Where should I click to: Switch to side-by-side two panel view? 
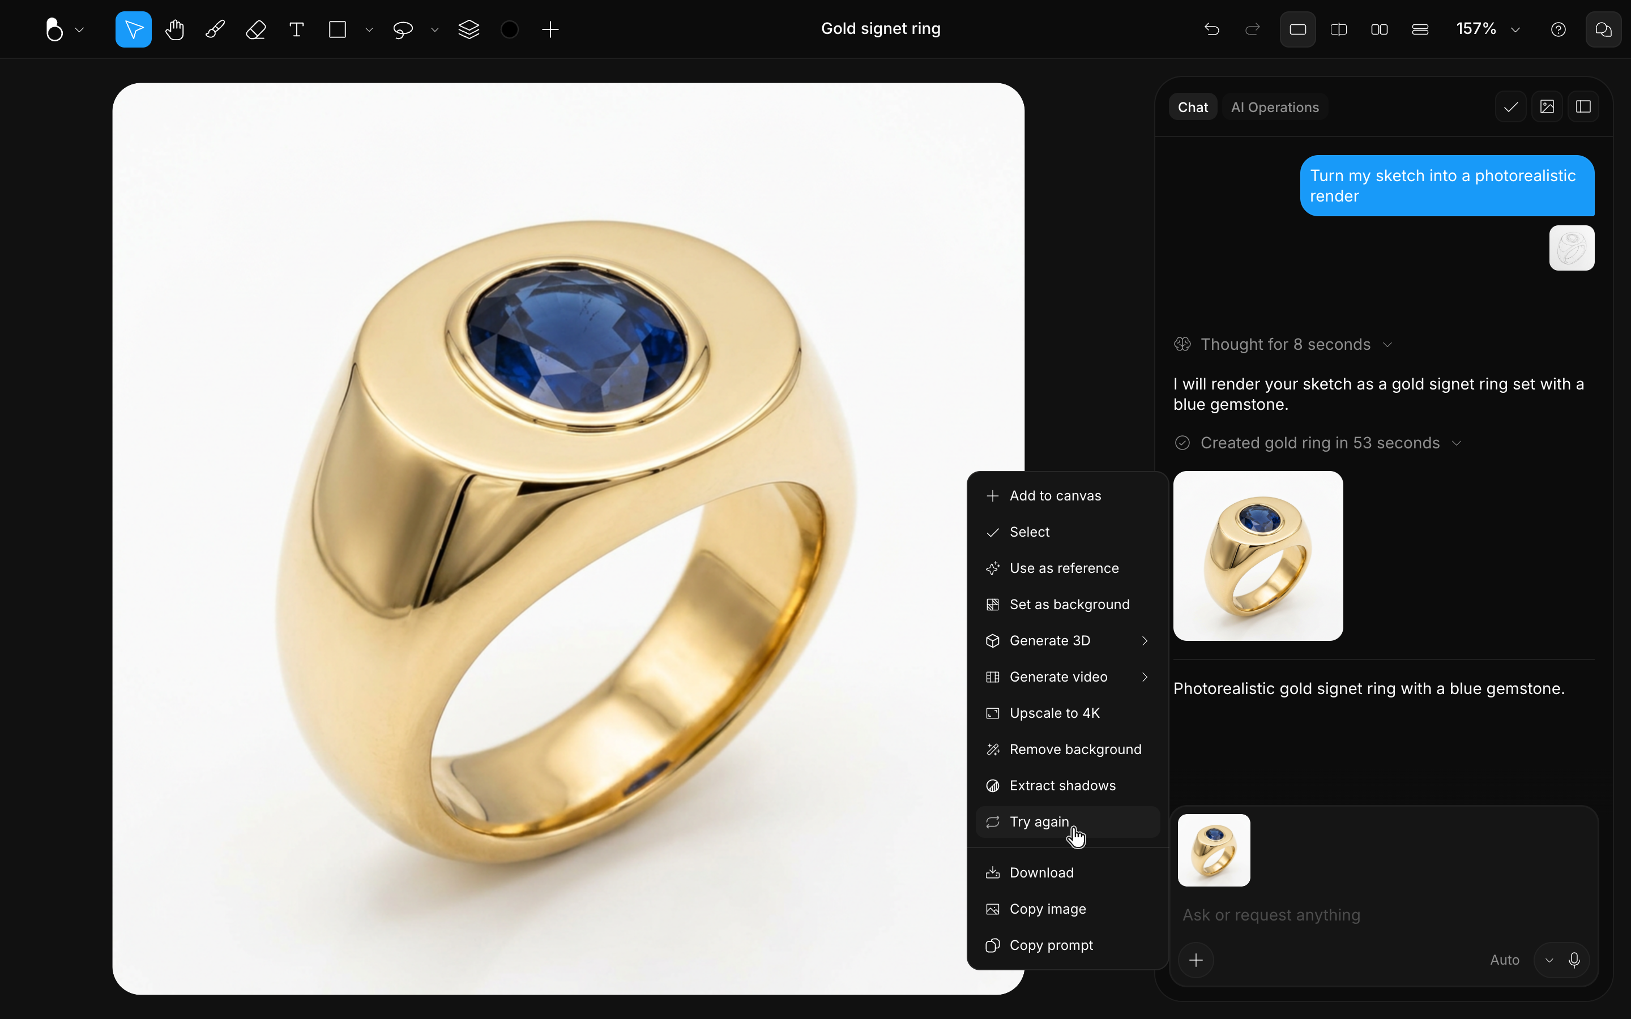[1379, 29]
